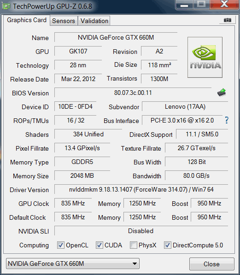The height and width of the screenshot is (275, 240).
Task: Click the camera screenshot icon
Action: (x=228, y=20)
